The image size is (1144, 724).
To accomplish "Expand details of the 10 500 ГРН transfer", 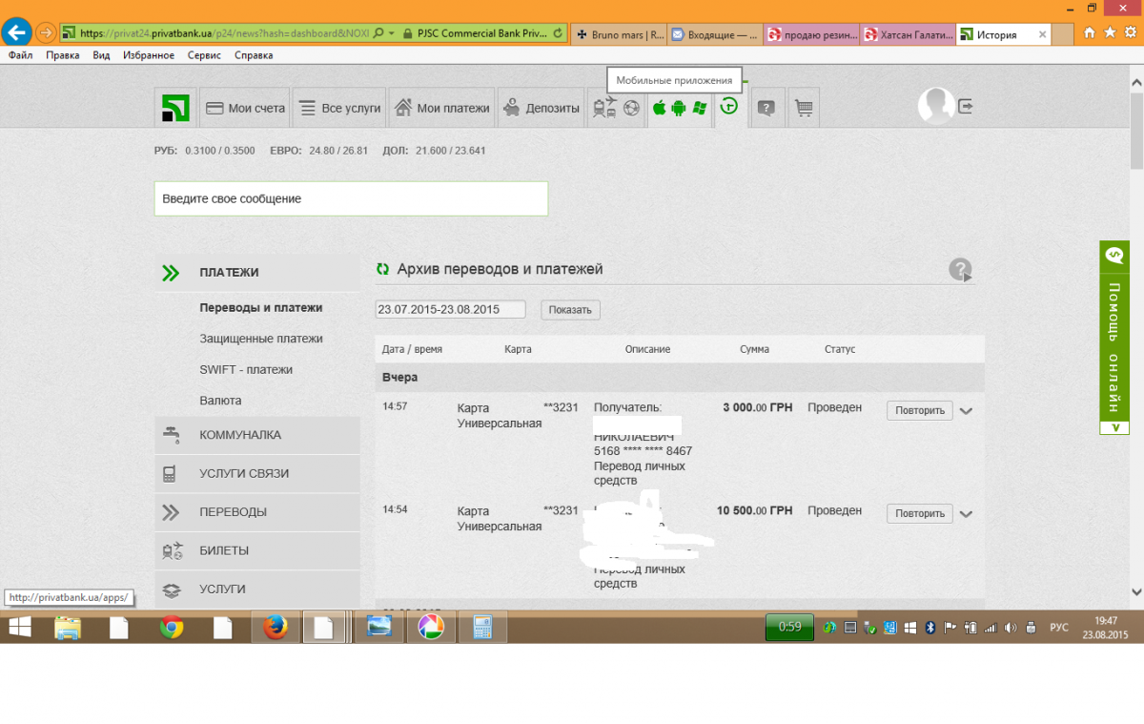I will (x=966, y=514).
